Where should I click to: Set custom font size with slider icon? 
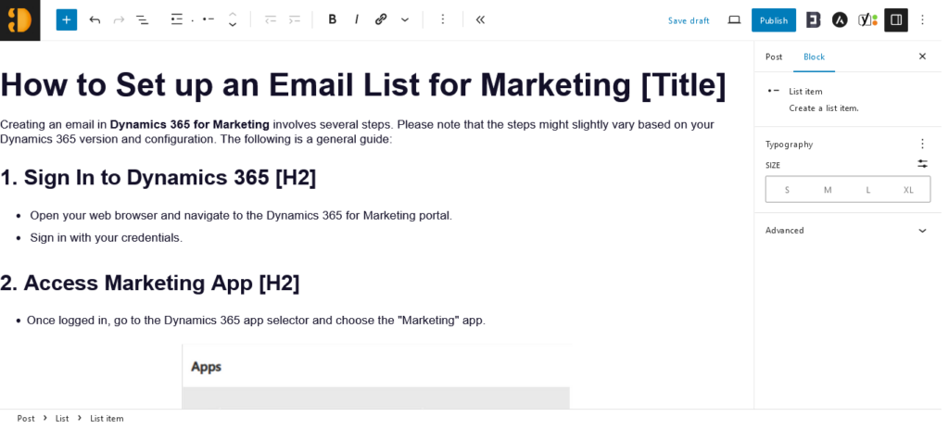[922, 164]
